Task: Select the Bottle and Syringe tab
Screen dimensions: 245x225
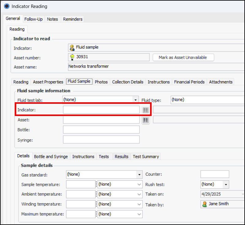Action: pos(51,156)
